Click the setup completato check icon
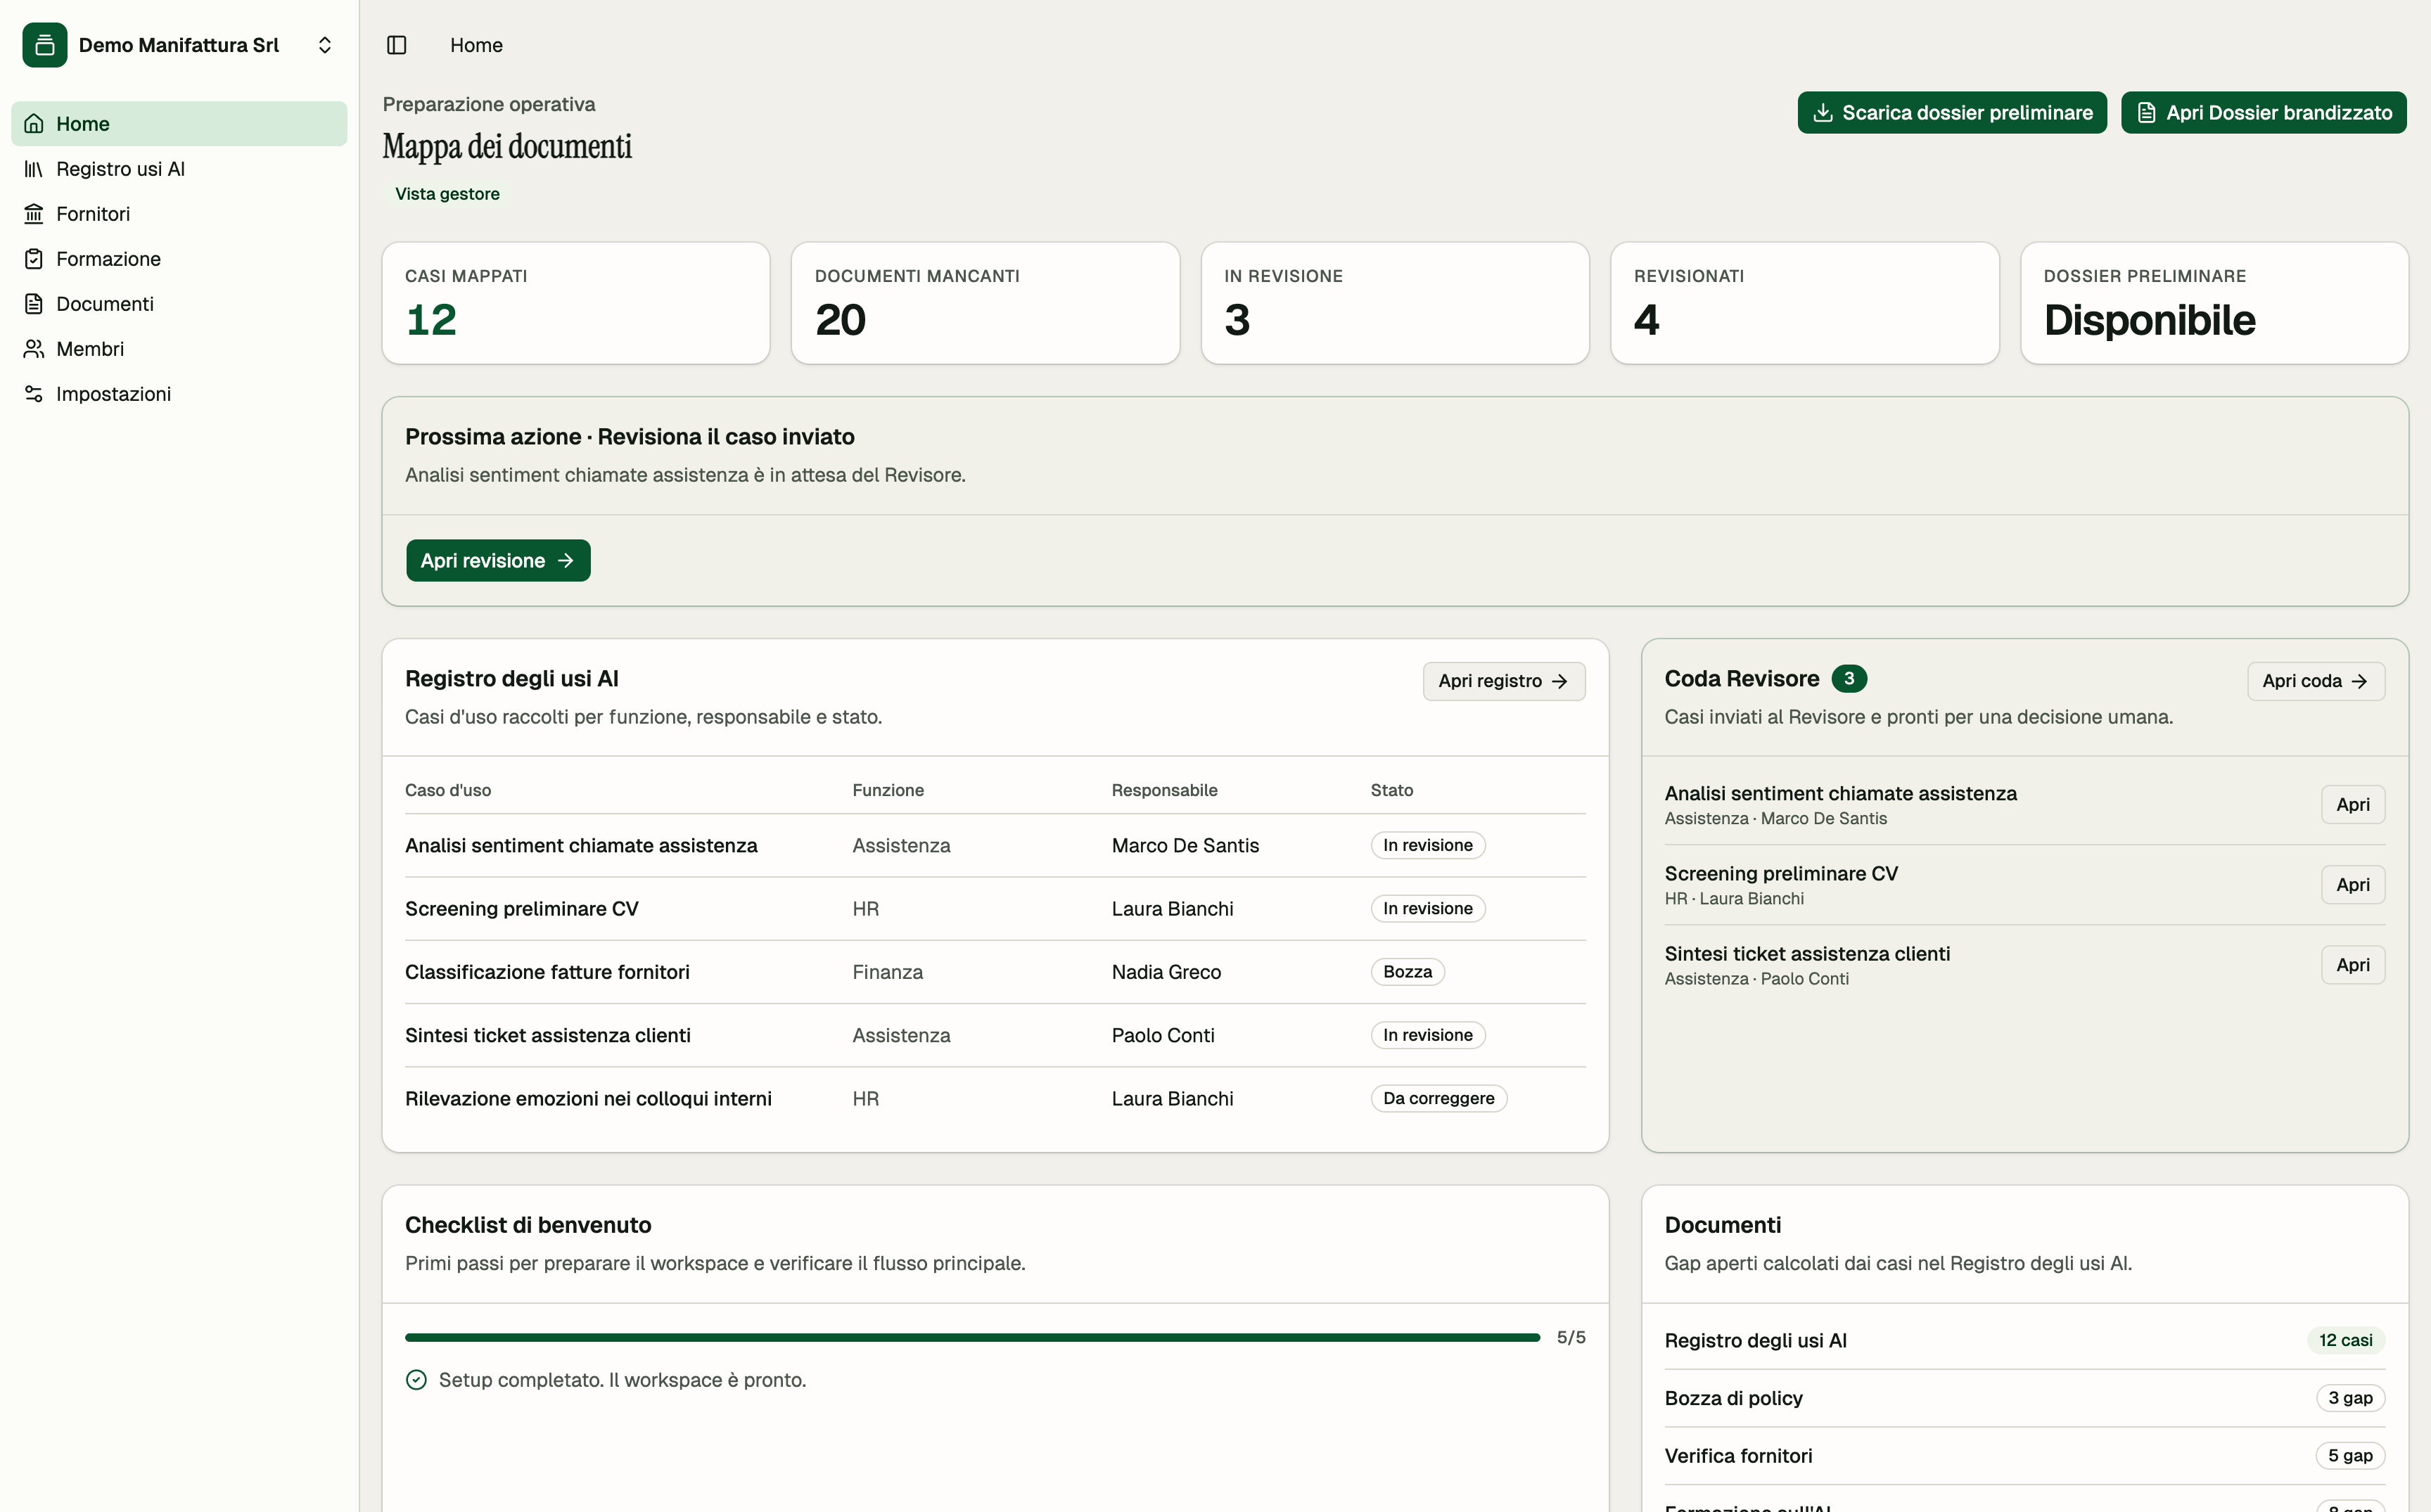Image resolution: width=2431 pixels, height=1512 pixels. click(417, 1380)
